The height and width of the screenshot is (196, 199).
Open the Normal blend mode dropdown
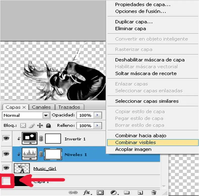[x=46, y=115]
